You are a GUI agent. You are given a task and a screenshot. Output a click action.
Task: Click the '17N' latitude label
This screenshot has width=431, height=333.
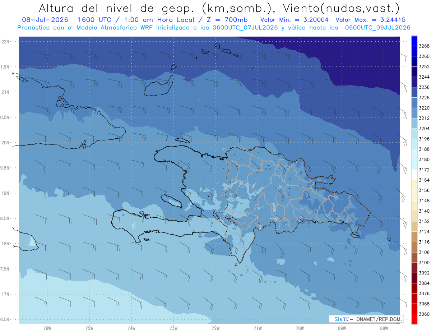click(6, 294)
